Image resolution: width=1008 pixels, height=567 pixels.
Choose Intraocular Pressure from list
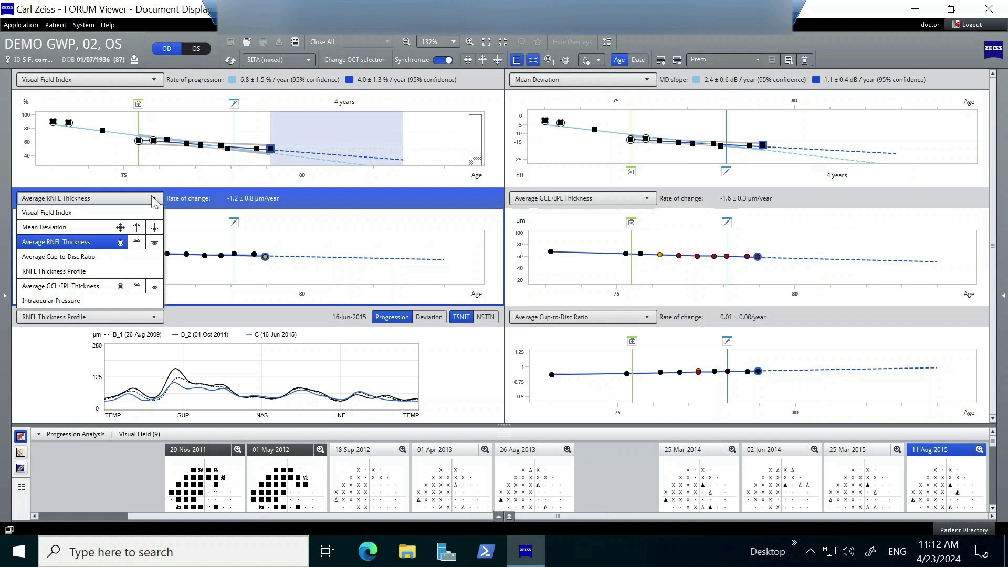pyautogui.click(x=90, y=301)
